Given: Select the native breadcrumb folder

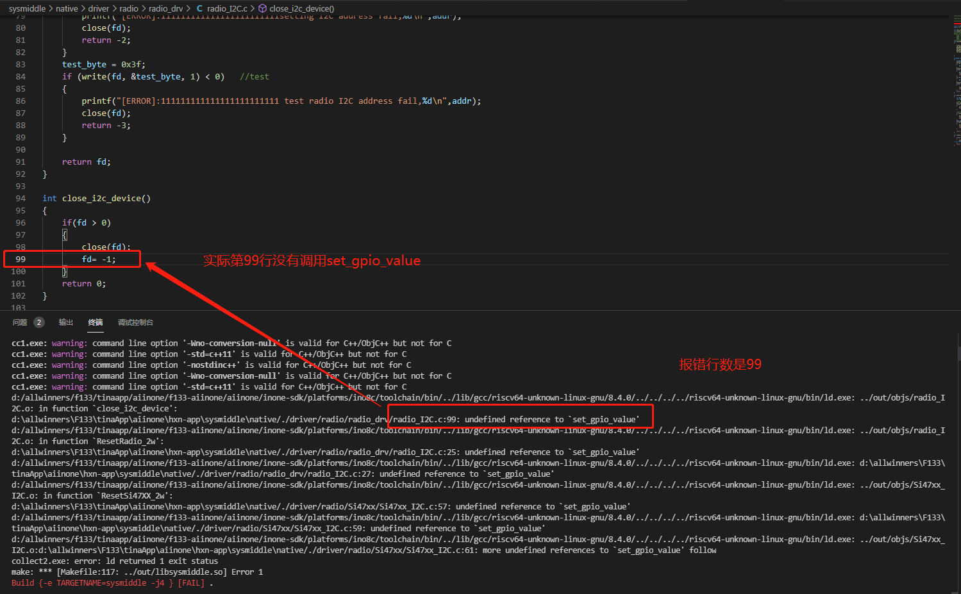Looking at the screenshot, I should pyautogui.click(x=67, y=8).
